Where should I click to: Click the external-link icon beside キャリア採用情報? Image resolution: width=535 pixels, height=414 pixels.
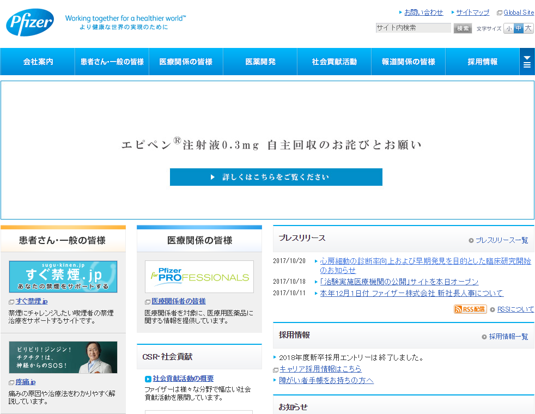tap(276, 370)
